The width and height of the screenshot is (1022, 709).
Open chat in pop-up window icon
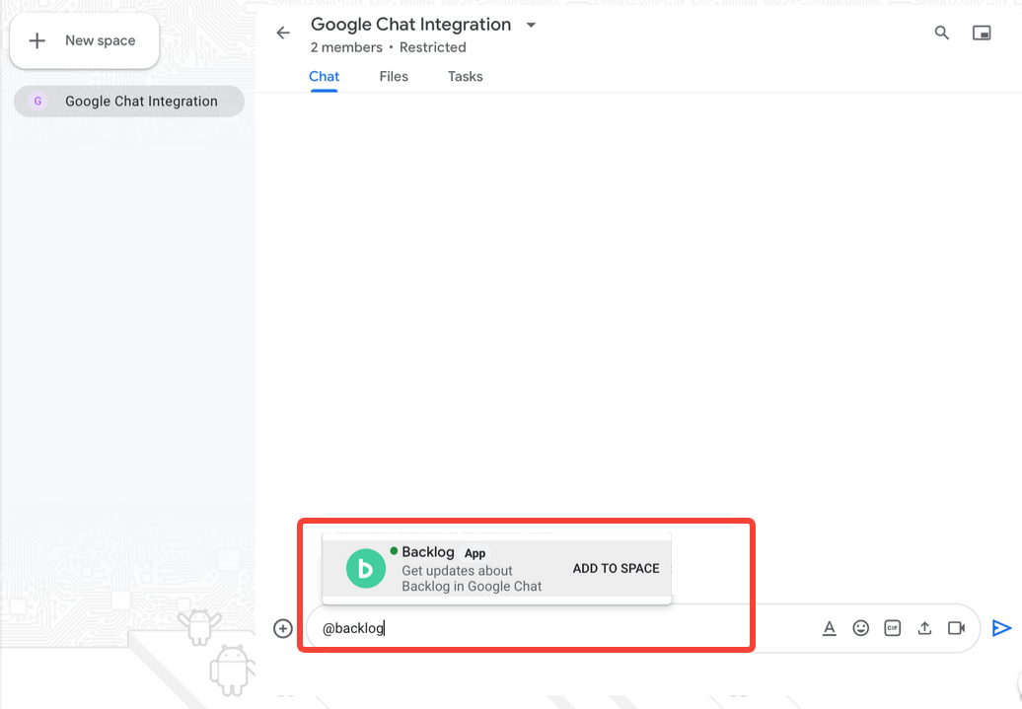pos(982,33)
